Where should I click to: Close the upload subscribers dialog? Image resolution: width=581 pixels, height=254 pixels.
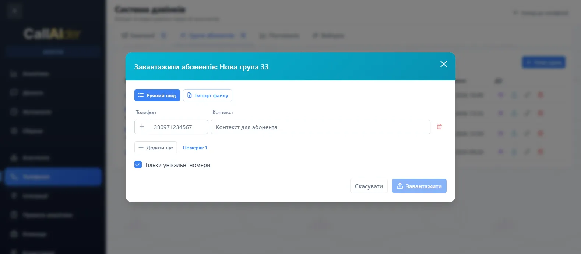coord(444,64)
